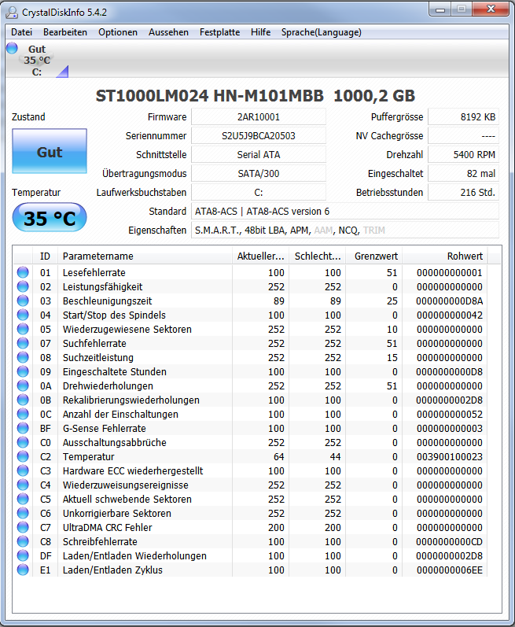Viewport: 515px width, 627px height.
Task: Click raw value 0000000000CD
Action: click(450, 541)
